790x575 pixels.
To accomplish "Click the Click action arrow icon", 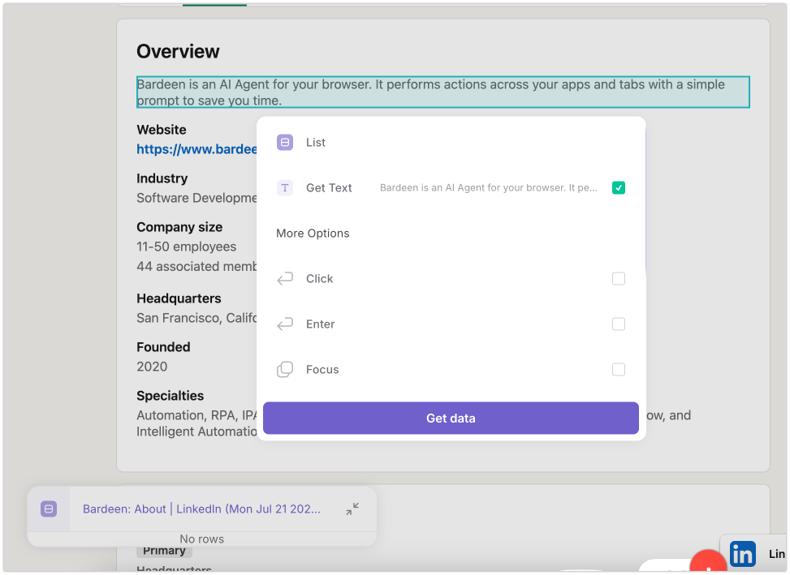I will tap(285, 279).
